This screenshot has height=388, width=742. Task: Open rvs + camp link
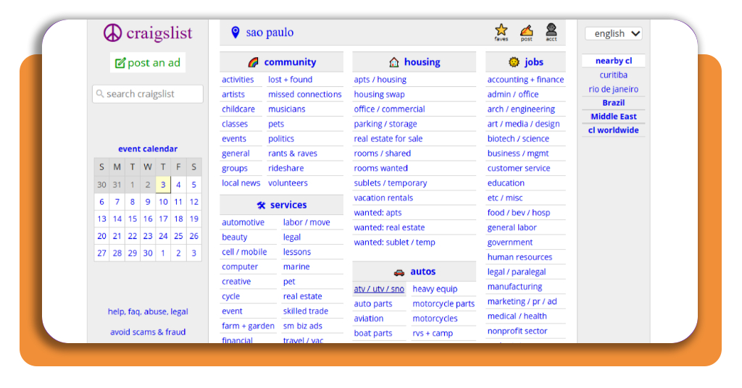coord(433,333)
